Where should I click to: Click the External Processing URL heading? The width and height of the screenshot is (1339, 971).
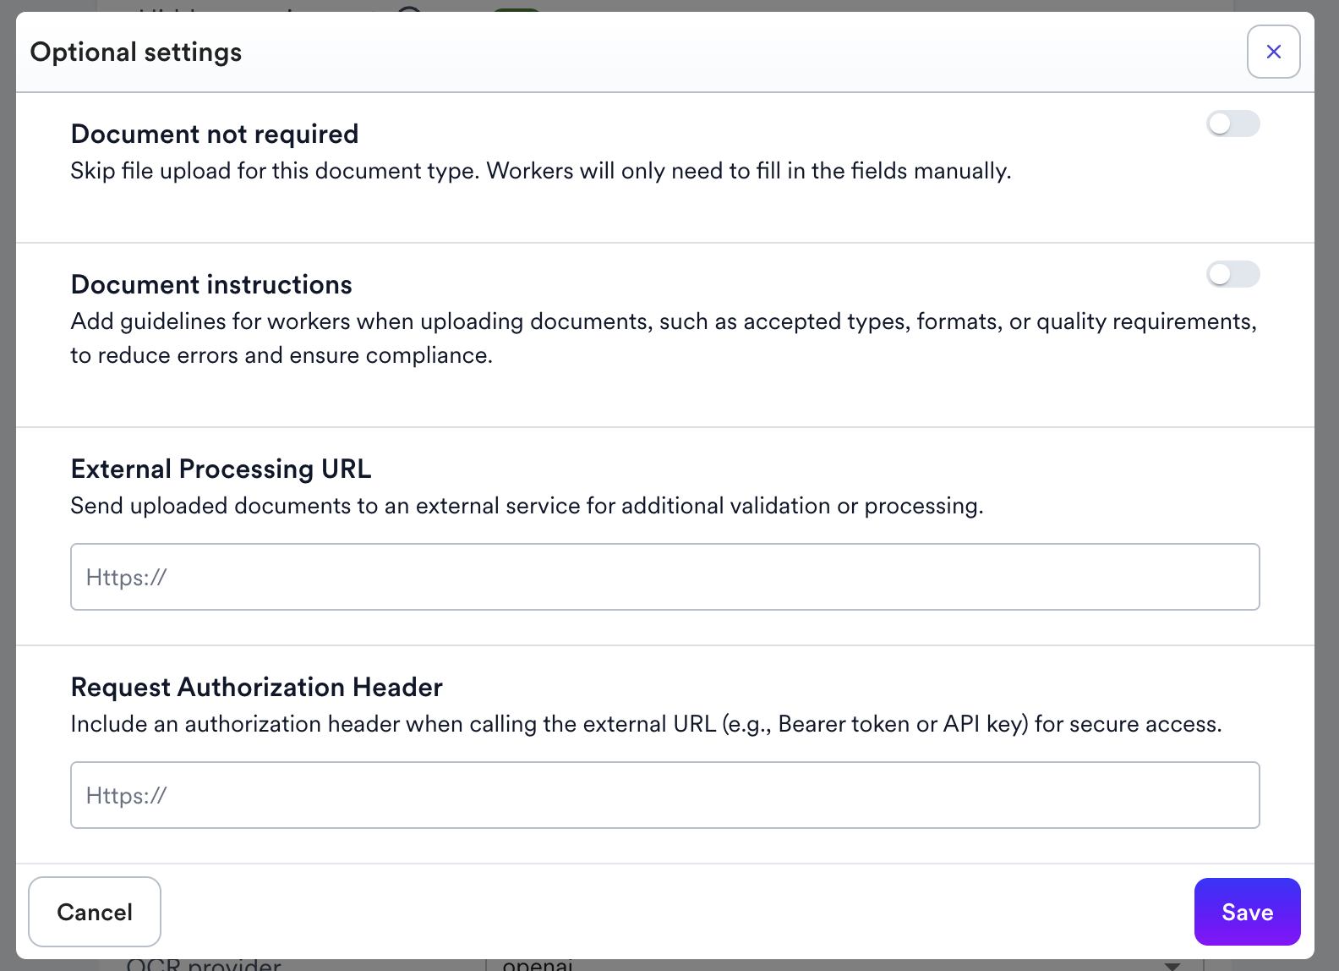click(221, 469)
